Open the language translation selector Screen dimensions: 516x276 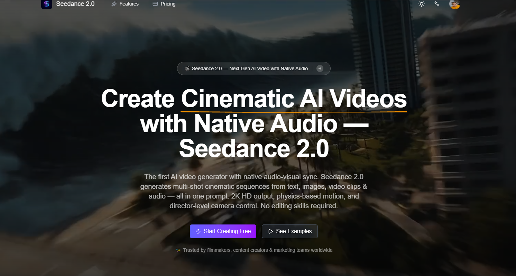[437, 4]
